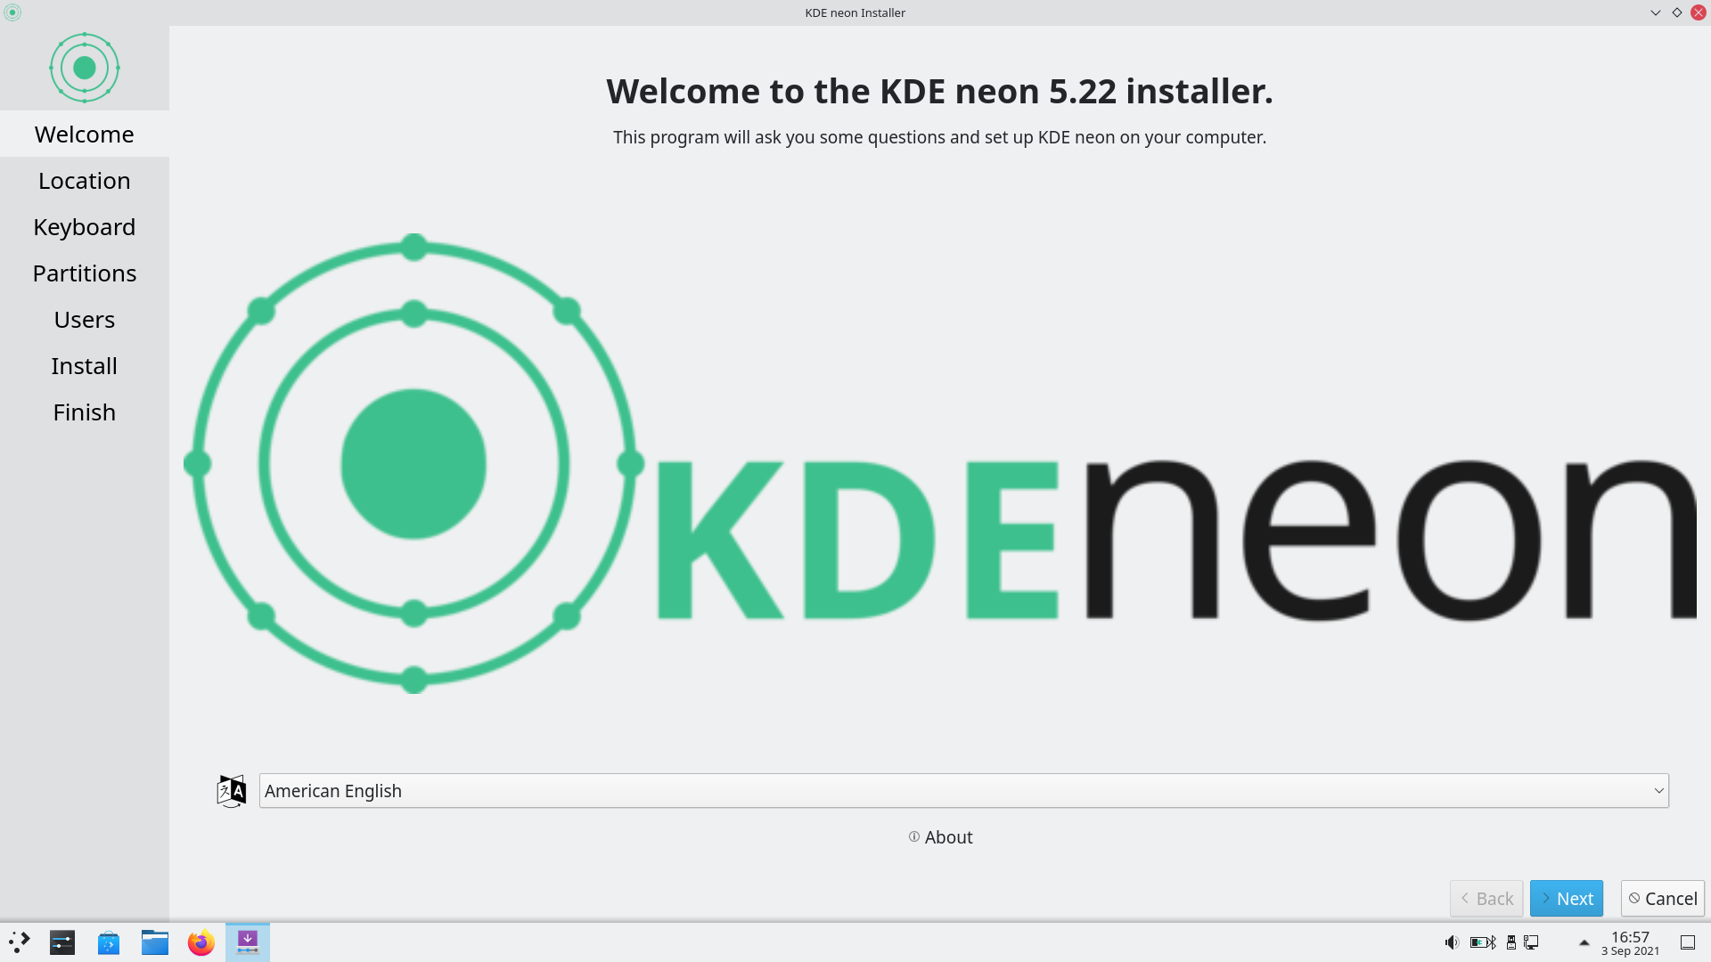Viewport: 1711px width, 962px height.
Task: Open System Settings from the taskbar
Action: [x=62, y=942]
